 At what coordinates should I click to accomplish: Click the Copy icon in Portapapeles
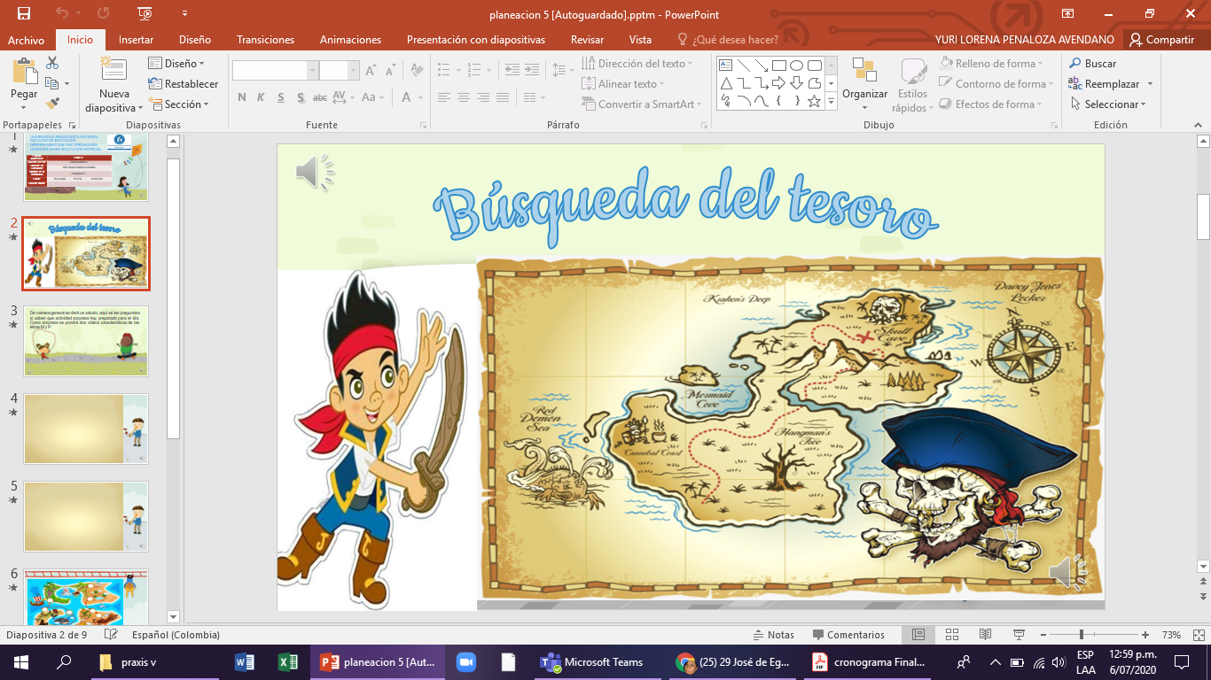pyautogui.click(x=51, y=83)
